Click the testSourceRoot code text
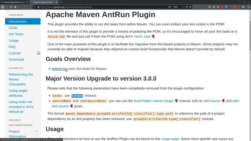The width and height of the screenshot is (251, 141). [x=93, y=101]
